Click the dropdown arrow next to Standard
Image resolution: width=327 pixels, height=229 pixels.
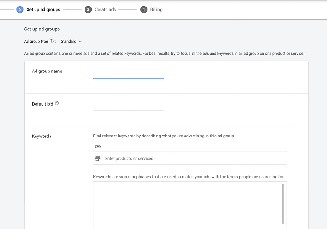[80, 41]
